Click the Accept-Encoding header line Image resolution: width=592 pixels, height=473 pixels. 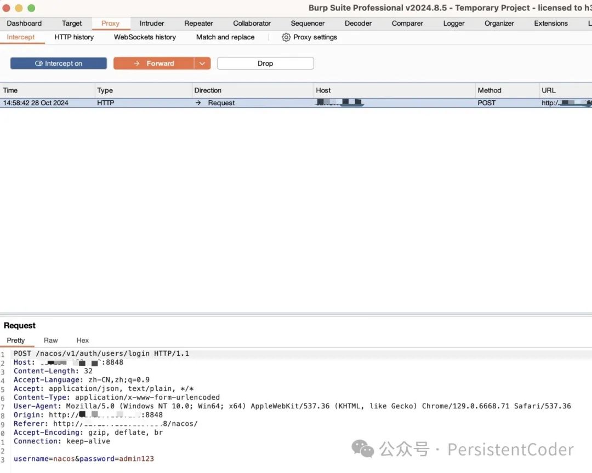click(88, 432)
